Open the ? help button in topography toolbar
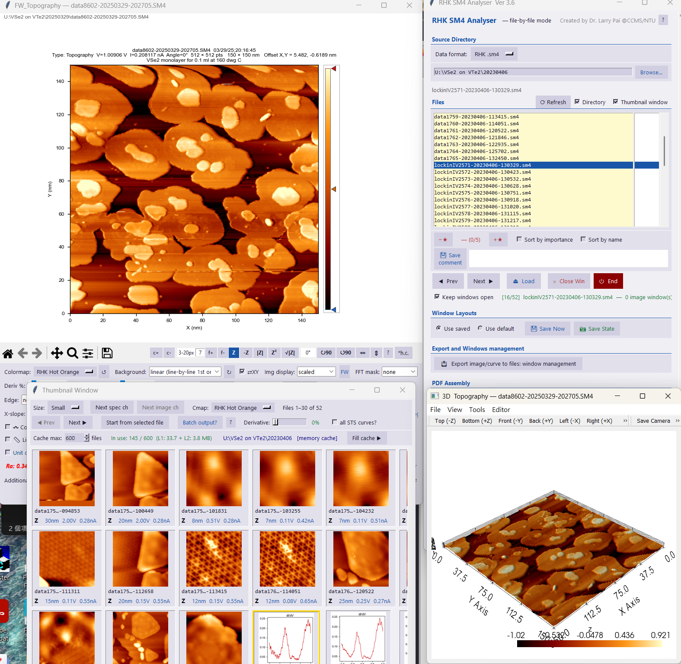 click(x=388, y=353)
